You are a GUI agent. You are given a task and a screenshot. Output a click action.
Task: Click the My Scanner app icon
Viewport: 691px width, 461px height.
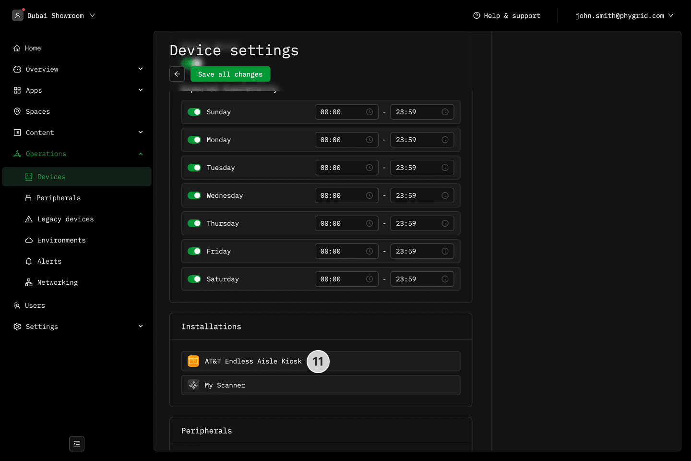pyautogui.click(x=193, y=385)
